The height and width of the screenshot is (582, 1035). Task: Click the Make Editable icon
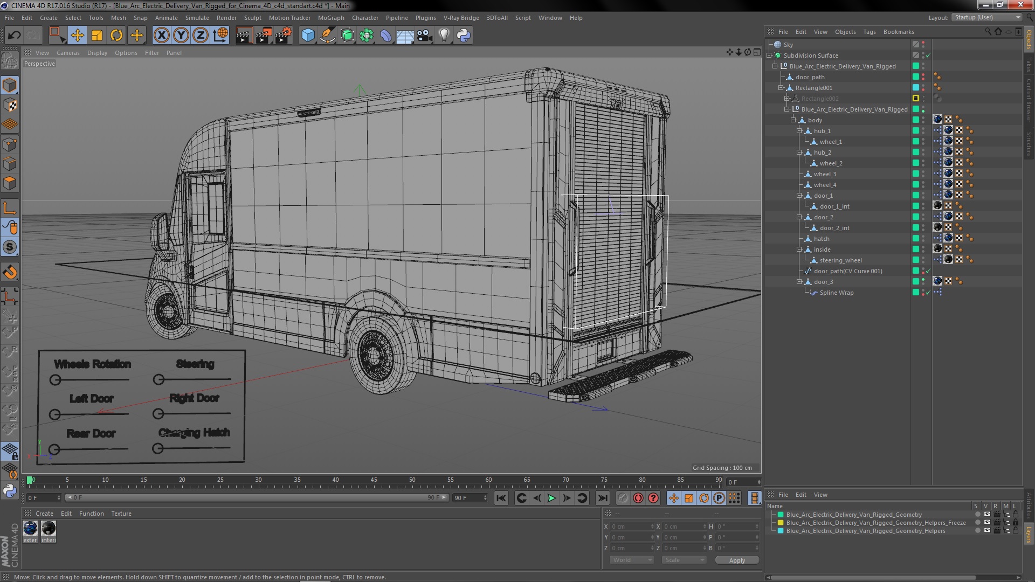click(x=10, y=60)
